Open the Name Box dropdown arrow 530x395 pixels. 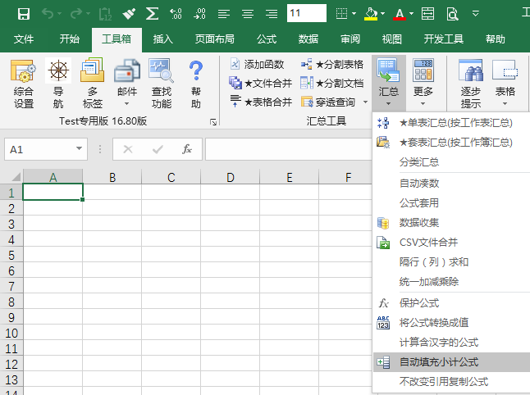(x=80, y=149)
